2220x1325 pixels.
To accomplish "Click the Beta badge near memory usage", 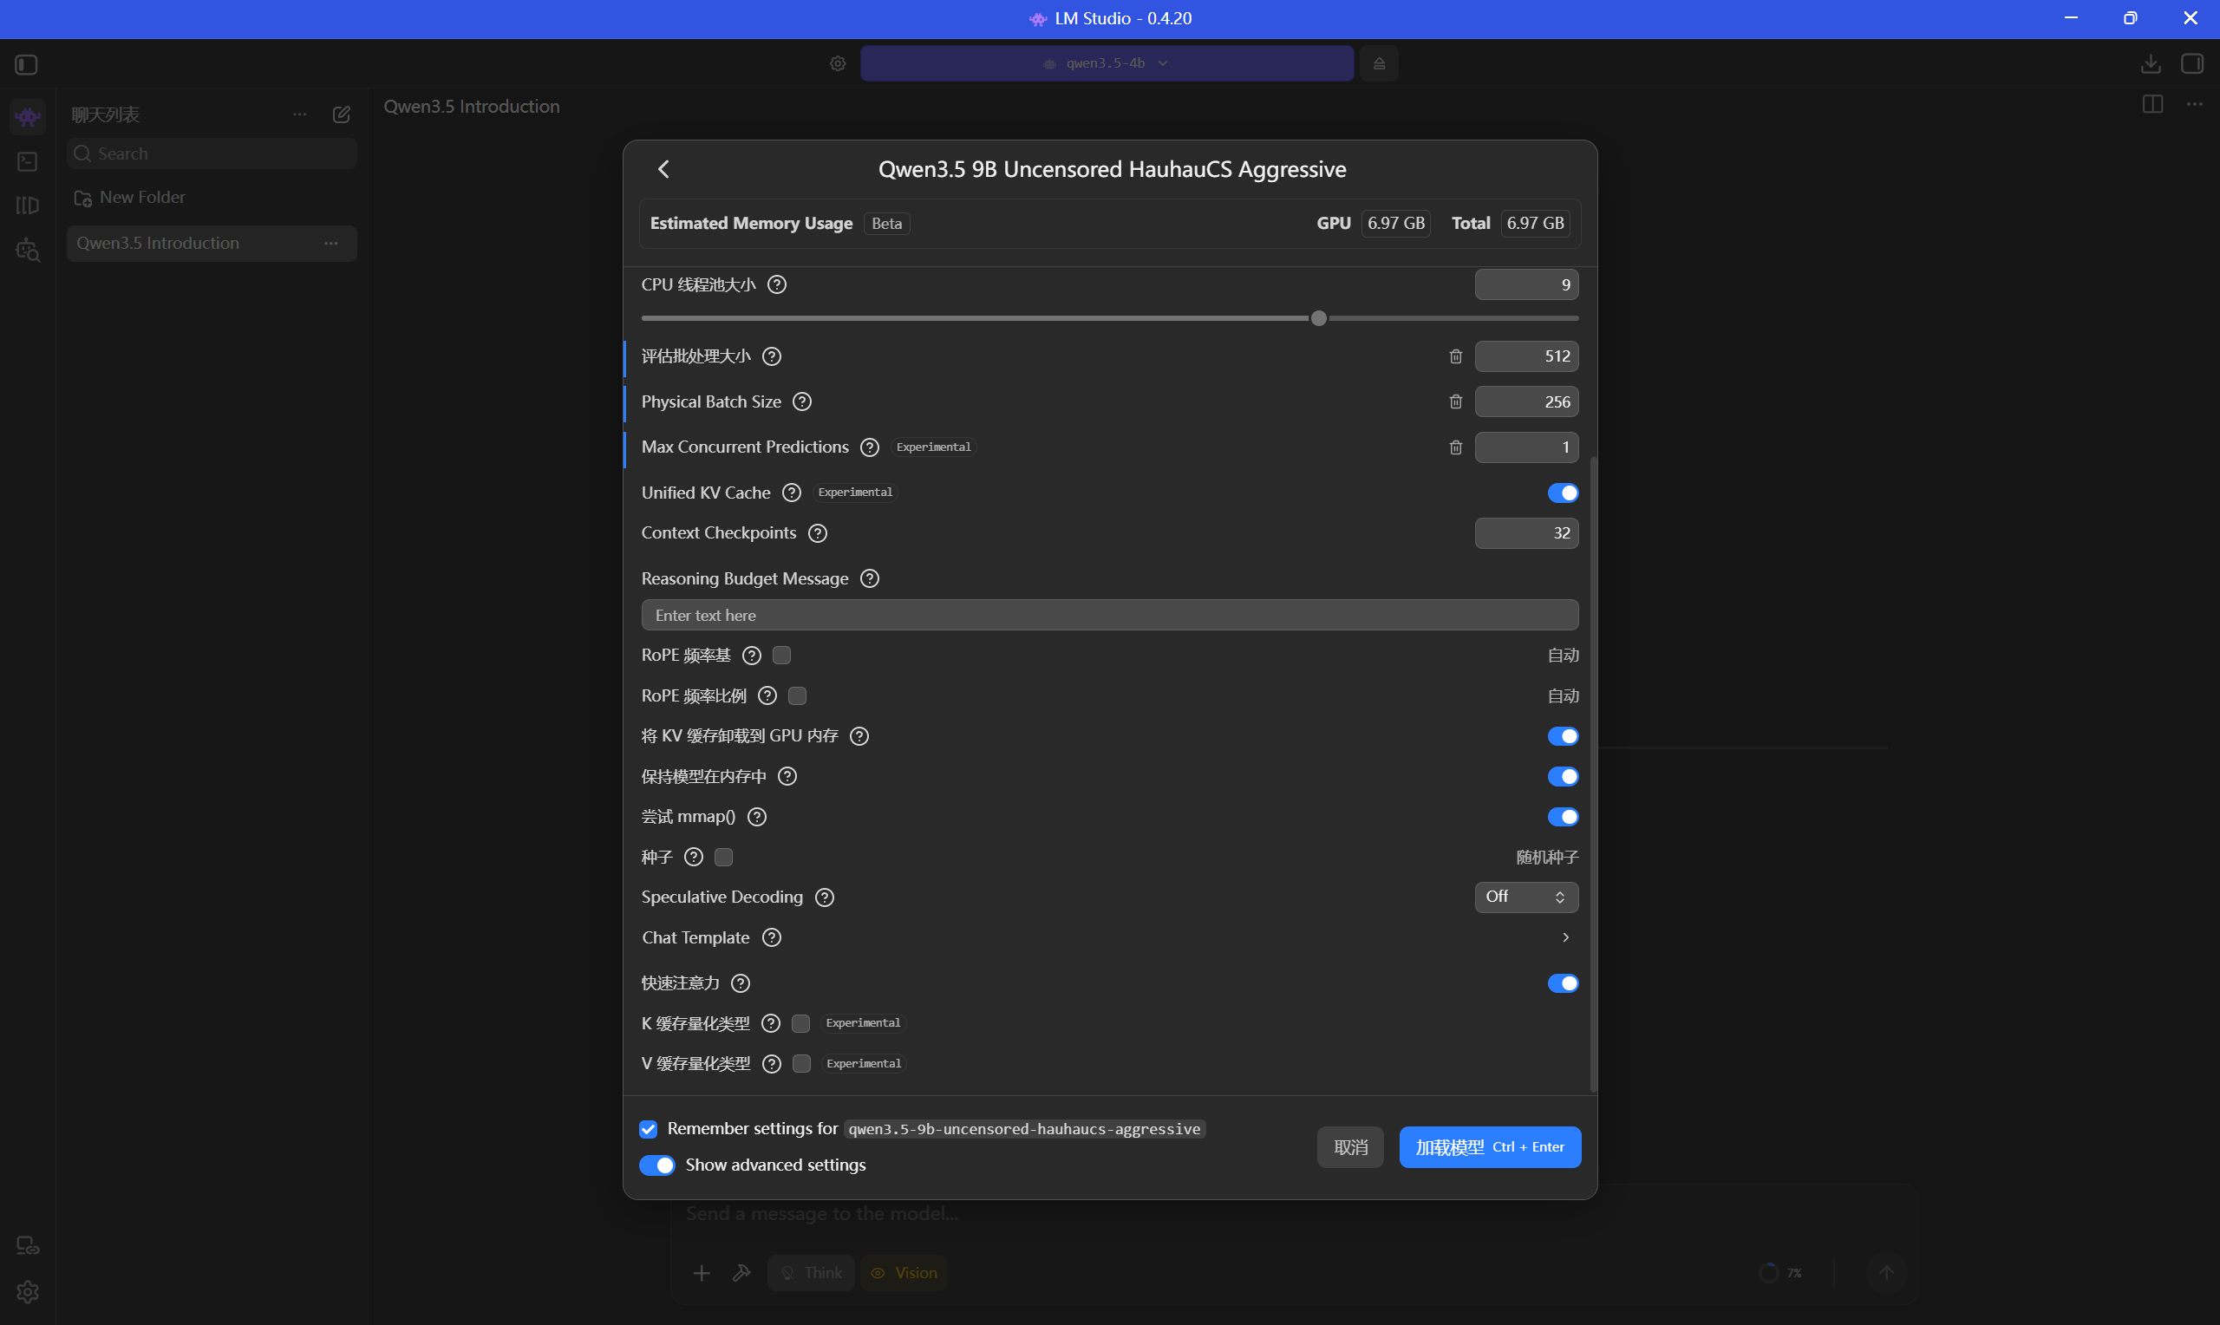I will (886, 223).
